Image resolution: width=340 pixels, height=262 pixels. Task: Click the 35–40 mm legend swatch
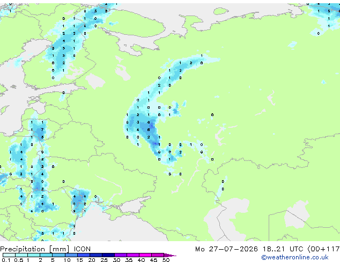[x=132, y=255]
